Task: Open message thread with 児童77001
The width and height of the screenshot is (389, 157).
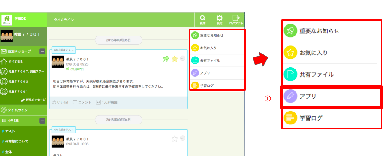Action: 15,91
